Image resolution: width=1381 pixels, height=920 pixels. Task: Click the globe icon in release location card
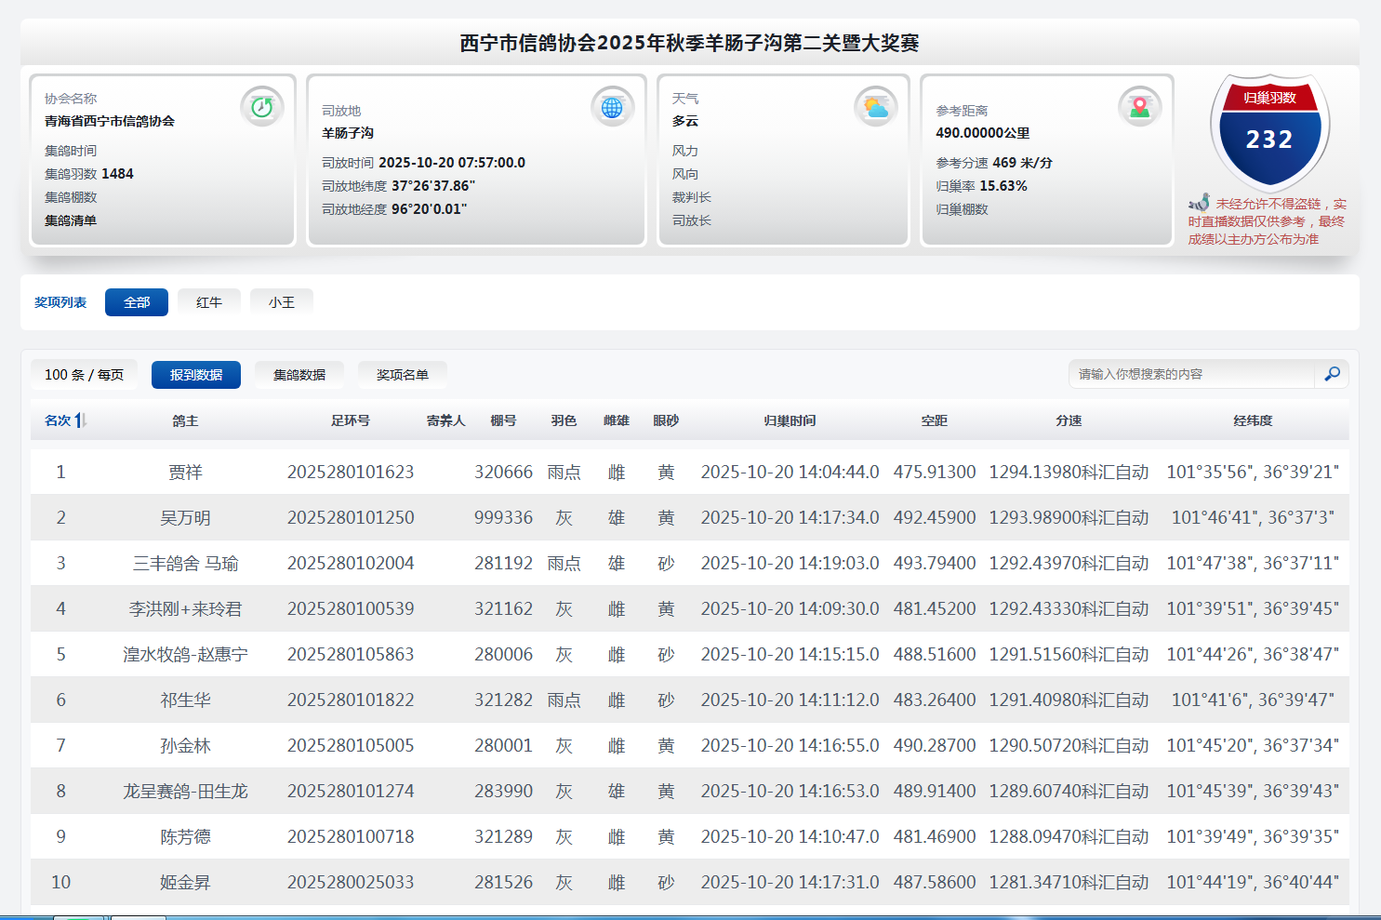click(612, 107)
